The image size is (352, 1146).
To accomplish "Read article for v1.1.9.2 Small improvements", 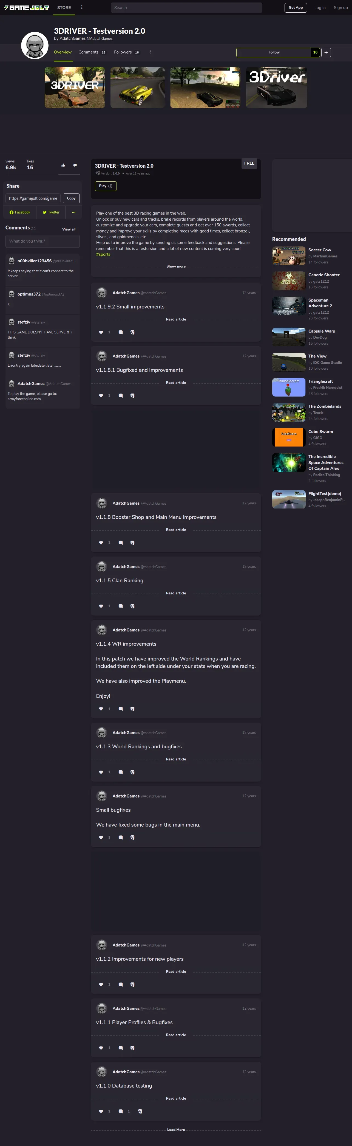I will coord(176,319).
